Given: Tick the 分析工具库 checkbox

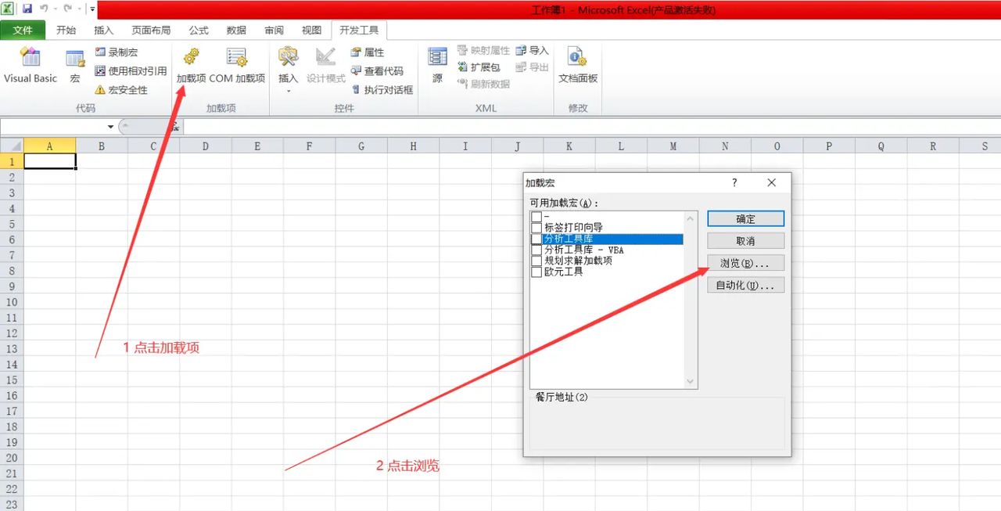Looking at the screenshot, I should click(x=536, y=239).
